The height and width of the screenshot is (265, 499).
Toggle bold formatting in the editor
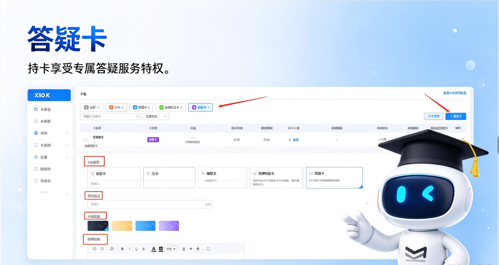[122, 249]
